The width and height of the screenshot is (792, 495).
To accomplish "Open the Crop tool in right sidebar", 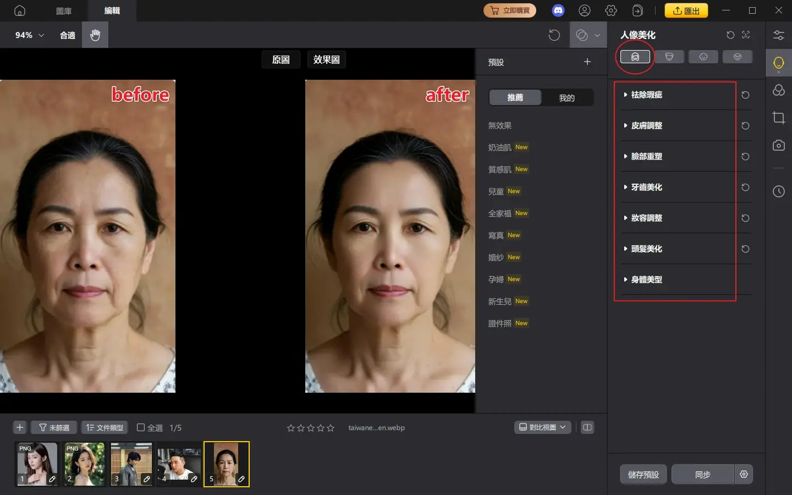I will 779,118.
